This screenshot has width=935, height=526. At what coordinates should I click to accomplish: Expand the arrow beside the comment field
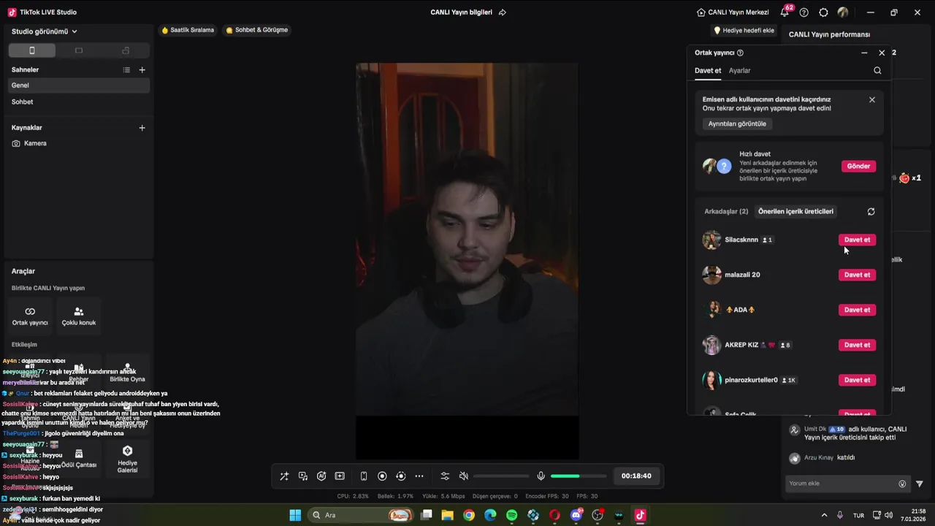coord(920,484)
